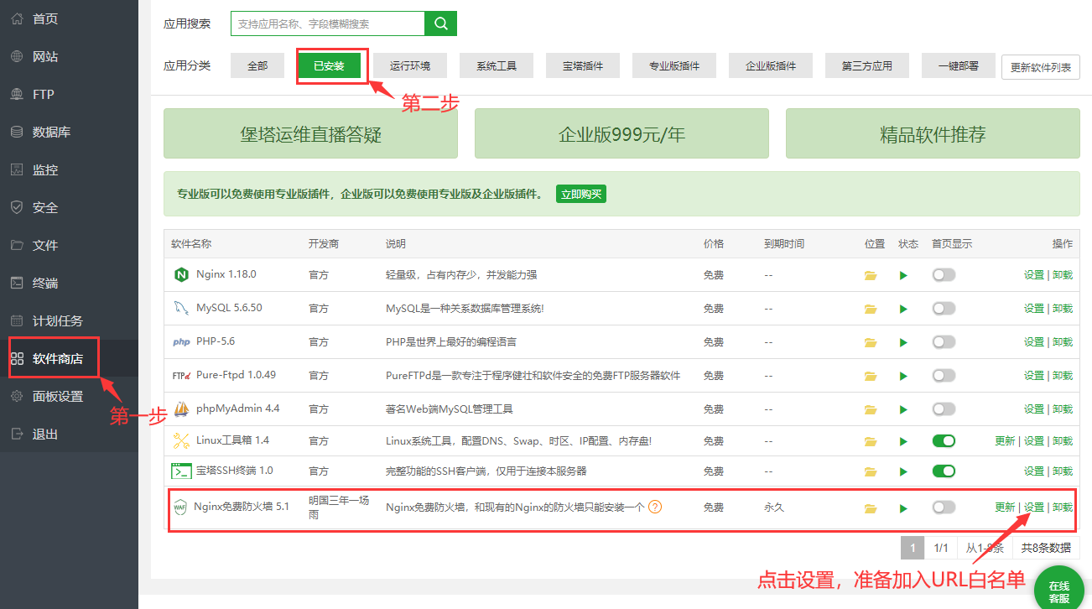
Task: Click page number 1 in pagination
Action: (x=913, y=548)
